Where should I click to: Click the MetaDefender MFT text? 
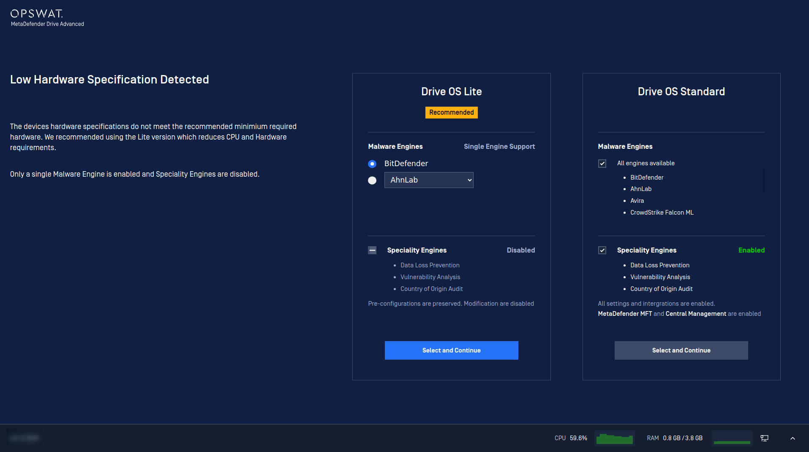[625, 314]
